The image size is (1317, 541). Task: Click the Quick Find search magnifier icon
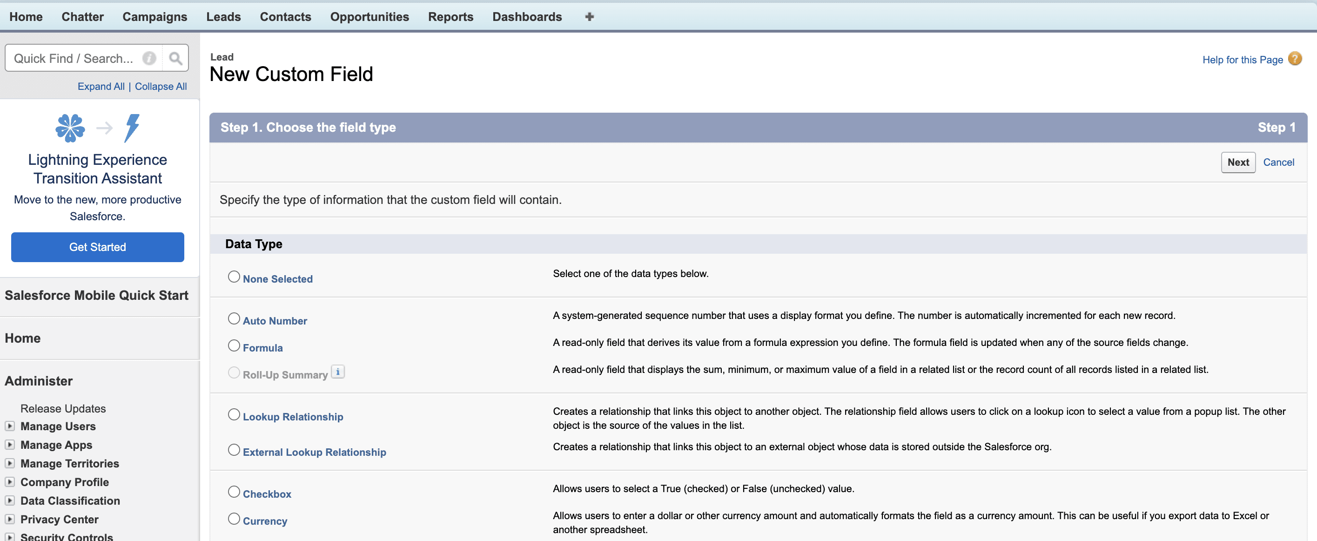pyautogui.click(x=175, y=58)
